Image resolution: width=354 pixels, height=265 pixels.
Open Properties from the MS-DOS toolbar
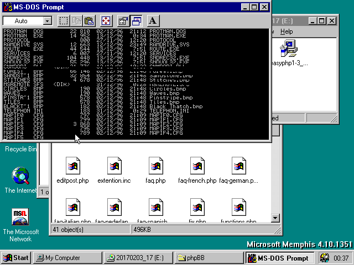click(123, 21)
